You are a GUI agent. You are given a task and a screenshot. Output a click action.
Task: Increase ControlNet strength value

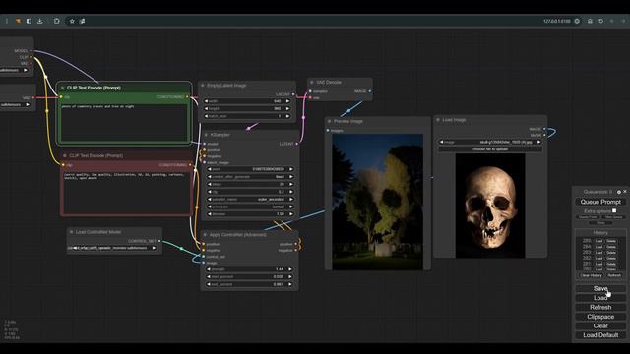point(290,269)
